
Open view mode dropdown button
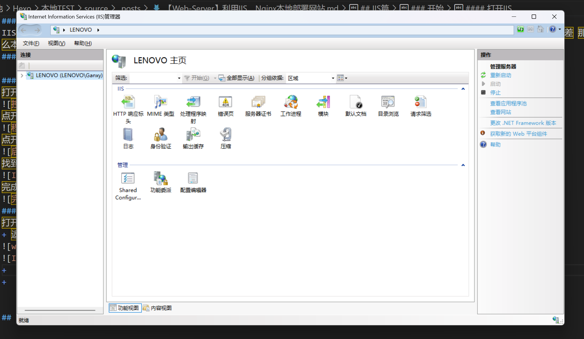342,78
